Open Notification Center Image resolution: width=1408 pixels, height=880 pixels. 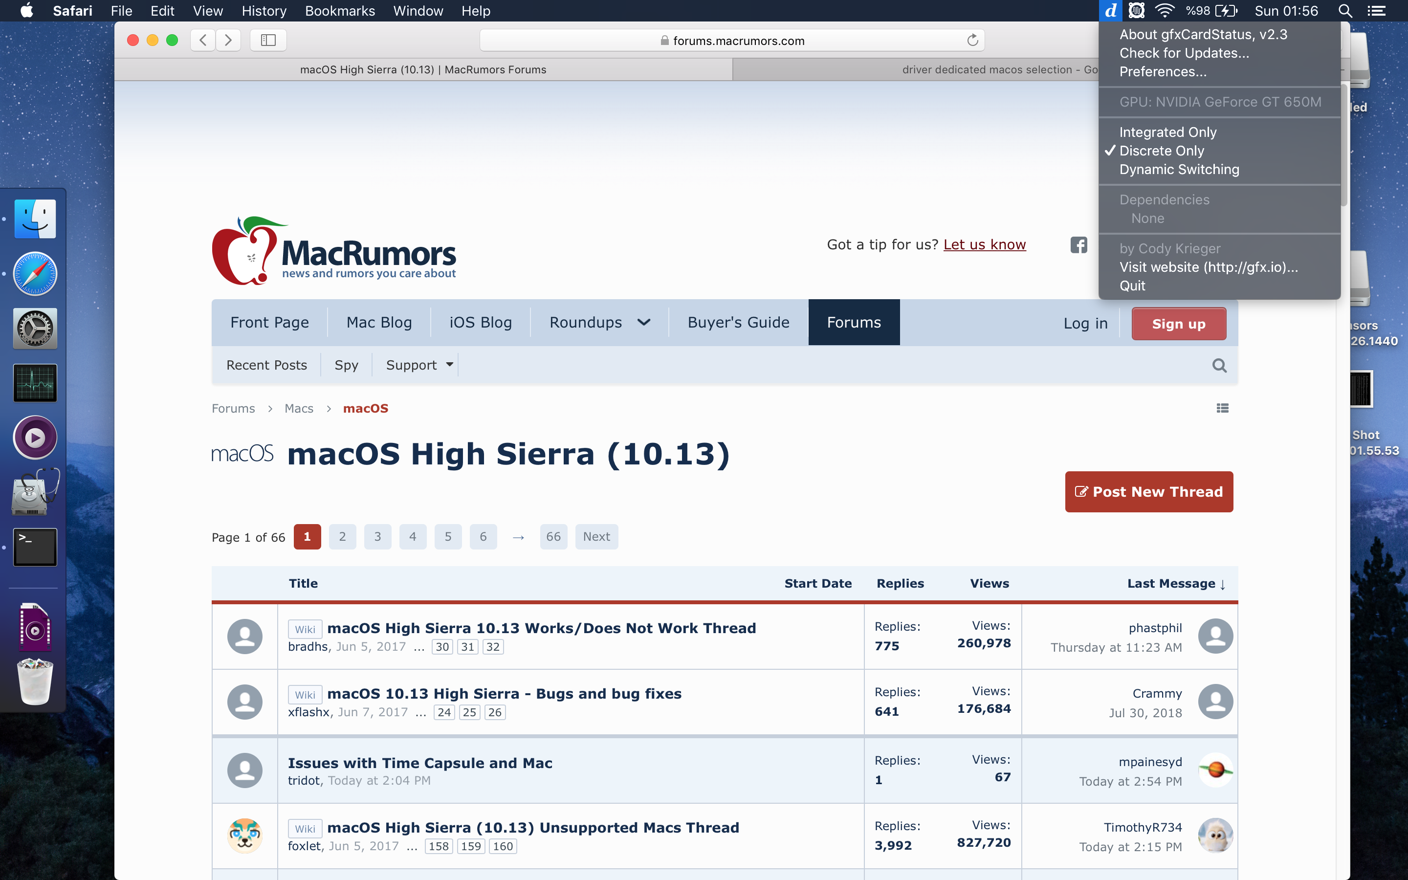click(x=1376, y=10)
